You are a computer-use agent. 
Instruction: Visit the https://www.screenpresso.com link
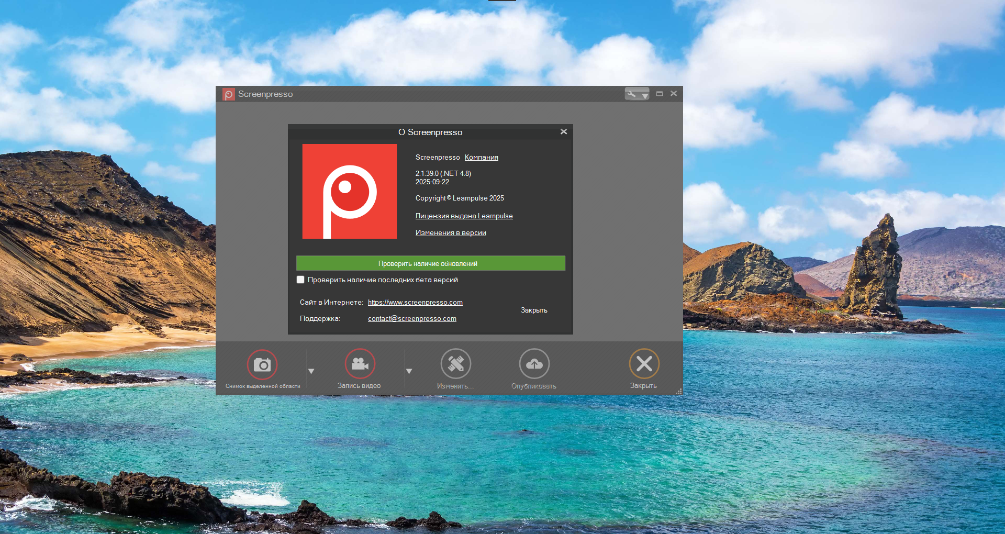[415, 303]
